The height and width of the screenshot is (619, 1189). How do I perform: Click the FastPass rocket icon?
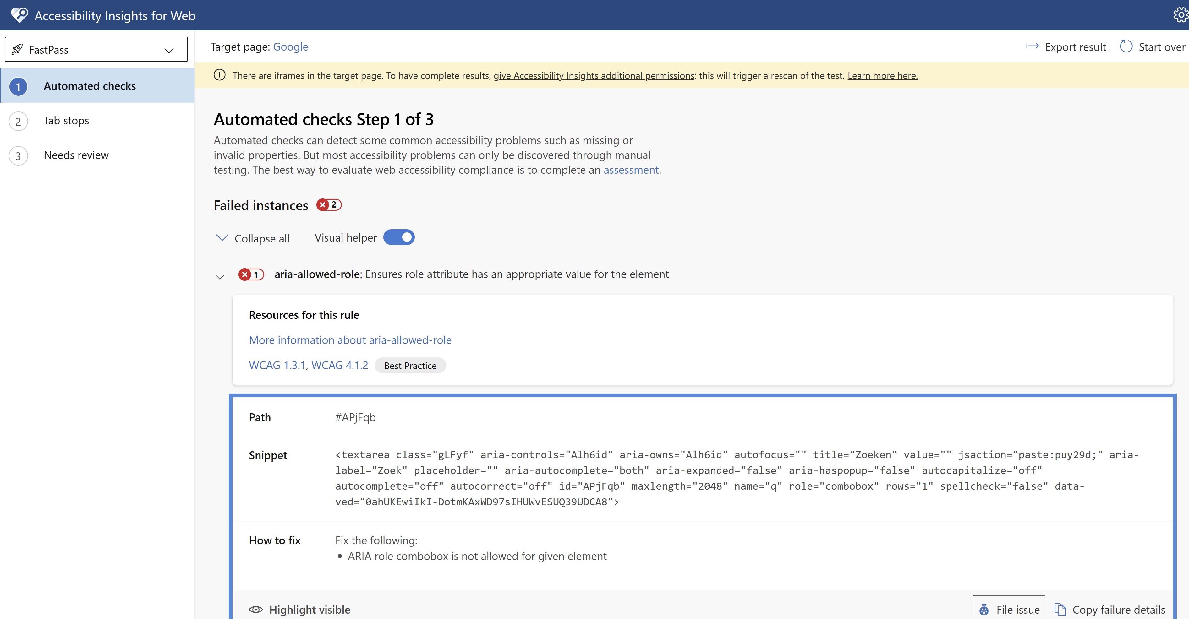coord(17,49)
